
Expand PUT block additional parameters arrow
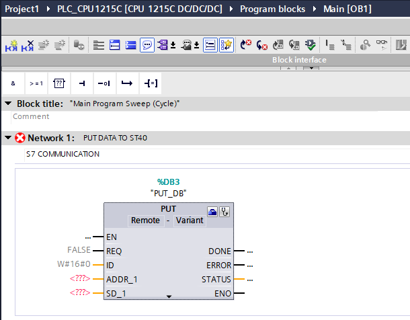(169, 296)
